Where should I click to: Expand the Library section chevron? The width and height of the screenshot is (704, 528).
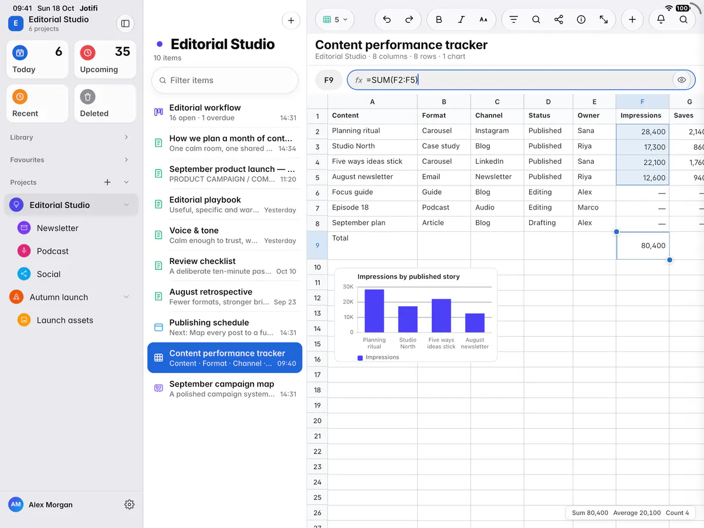click(126, 137)
